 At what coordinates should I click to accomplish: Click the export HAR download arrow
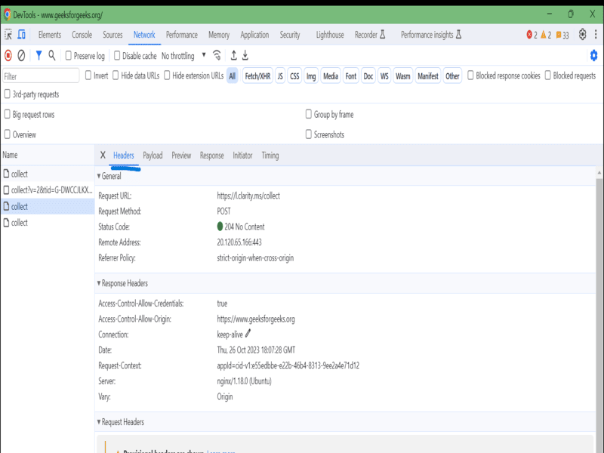pyautogui.click(x=245, y=55)
